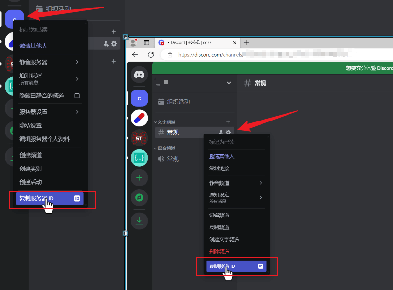Select 删除频道 in the channel menu

point(219,251)
